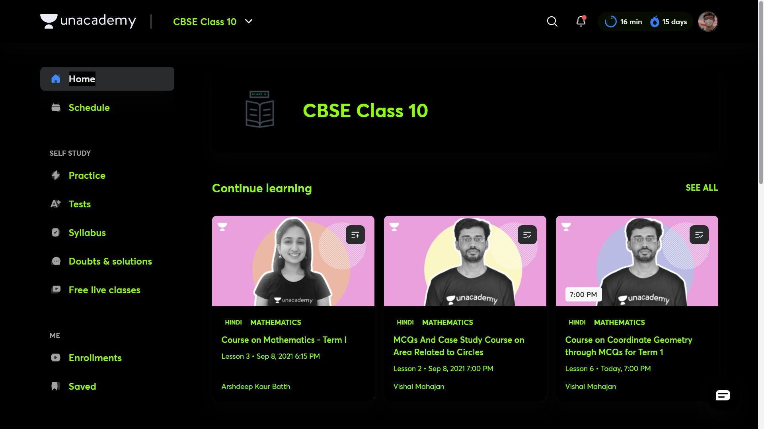764x429 pixels.
Task: Click the daily goal timer icon
Action: pos(611,21)
